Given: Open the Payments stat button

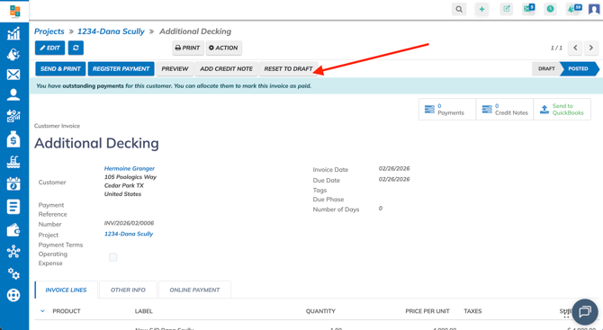Looking at the screenshot, I should 447,110.
